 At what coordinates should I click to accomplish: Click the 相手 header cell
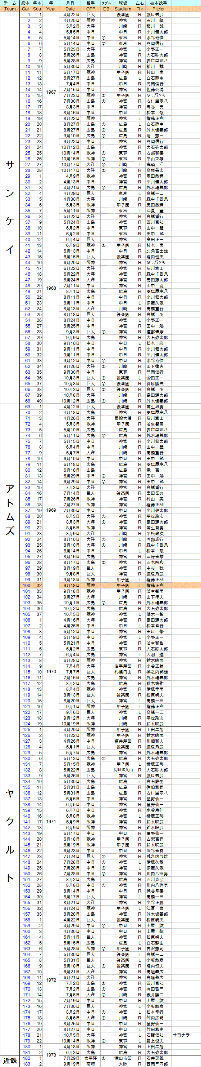91,3
